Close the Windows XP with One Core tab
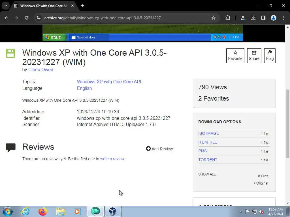Image resolution: width=290 pixels, height=217 pixels. coord(72,6)
